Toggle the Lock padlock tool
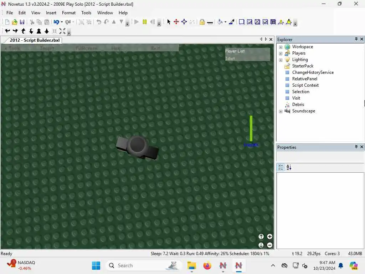The height and width of the screenshot is (274, 365). (202, 22)
